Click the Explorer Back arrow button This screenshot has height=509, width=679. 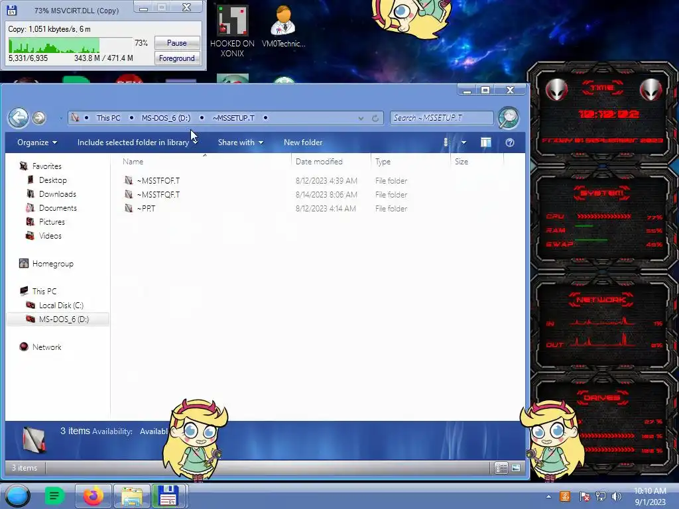(x=19, y=117)
